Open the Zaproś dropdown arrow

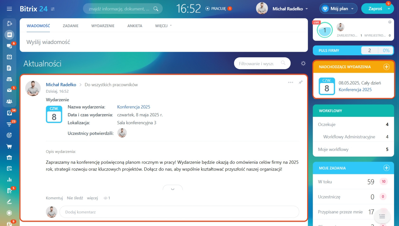point(389,9)
